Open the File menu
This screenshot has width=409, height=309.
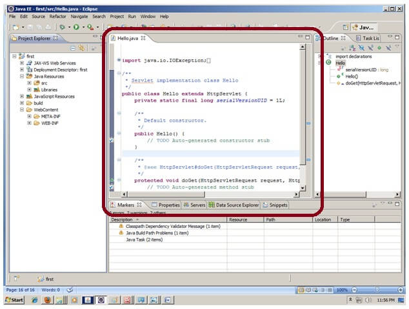[12, 16]
